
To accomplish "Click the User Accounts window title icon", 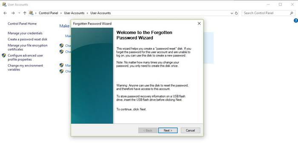I will click(4, 4).
